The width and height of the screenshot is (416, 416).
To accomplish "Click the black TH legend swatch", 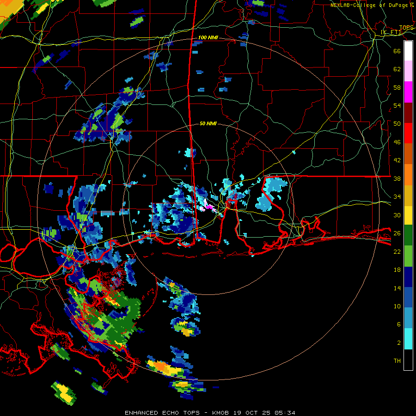I will click(408, 360).
